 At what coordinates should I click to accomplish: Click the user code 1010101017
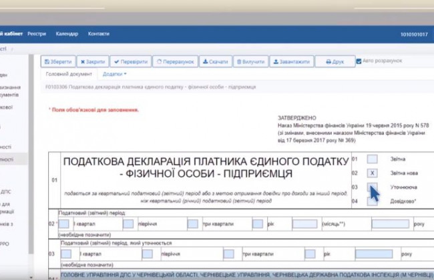pyautogui.click(x=414, y=34)
